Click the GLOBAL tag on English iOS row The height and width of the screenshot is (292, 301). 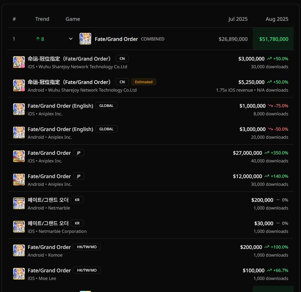(x=106, y=105)
